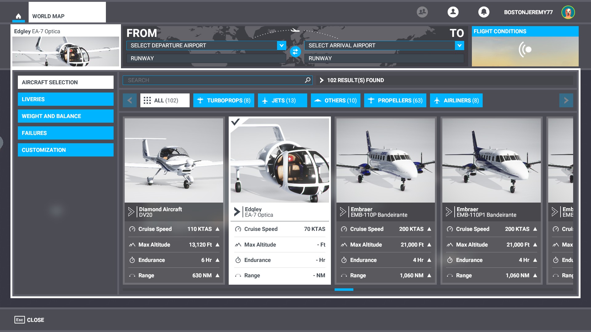Click the search magnifier icon

tap(308, 80)
